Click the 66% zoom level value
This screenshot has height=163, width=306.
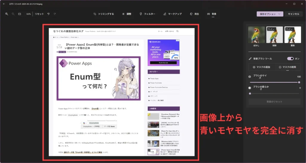click(x=28, y=14)
